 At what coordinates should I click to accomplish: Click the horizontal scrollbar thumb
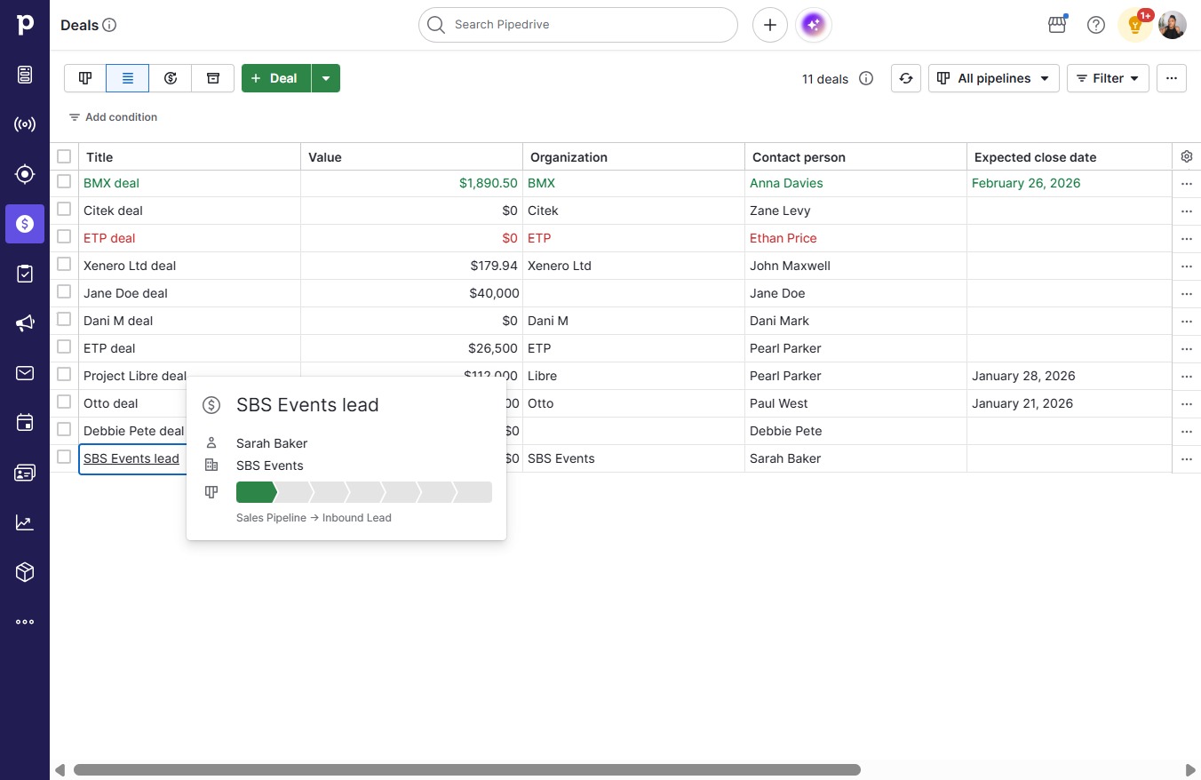pos(467,770)
